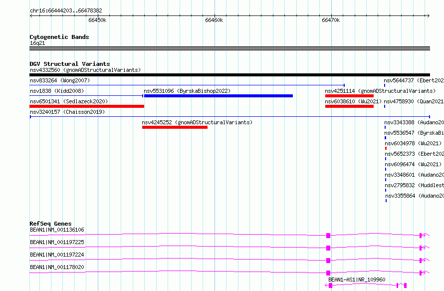
Task: Open nsv5531096 (ByrskaBishop2022) label
Action: click(187, 91)
